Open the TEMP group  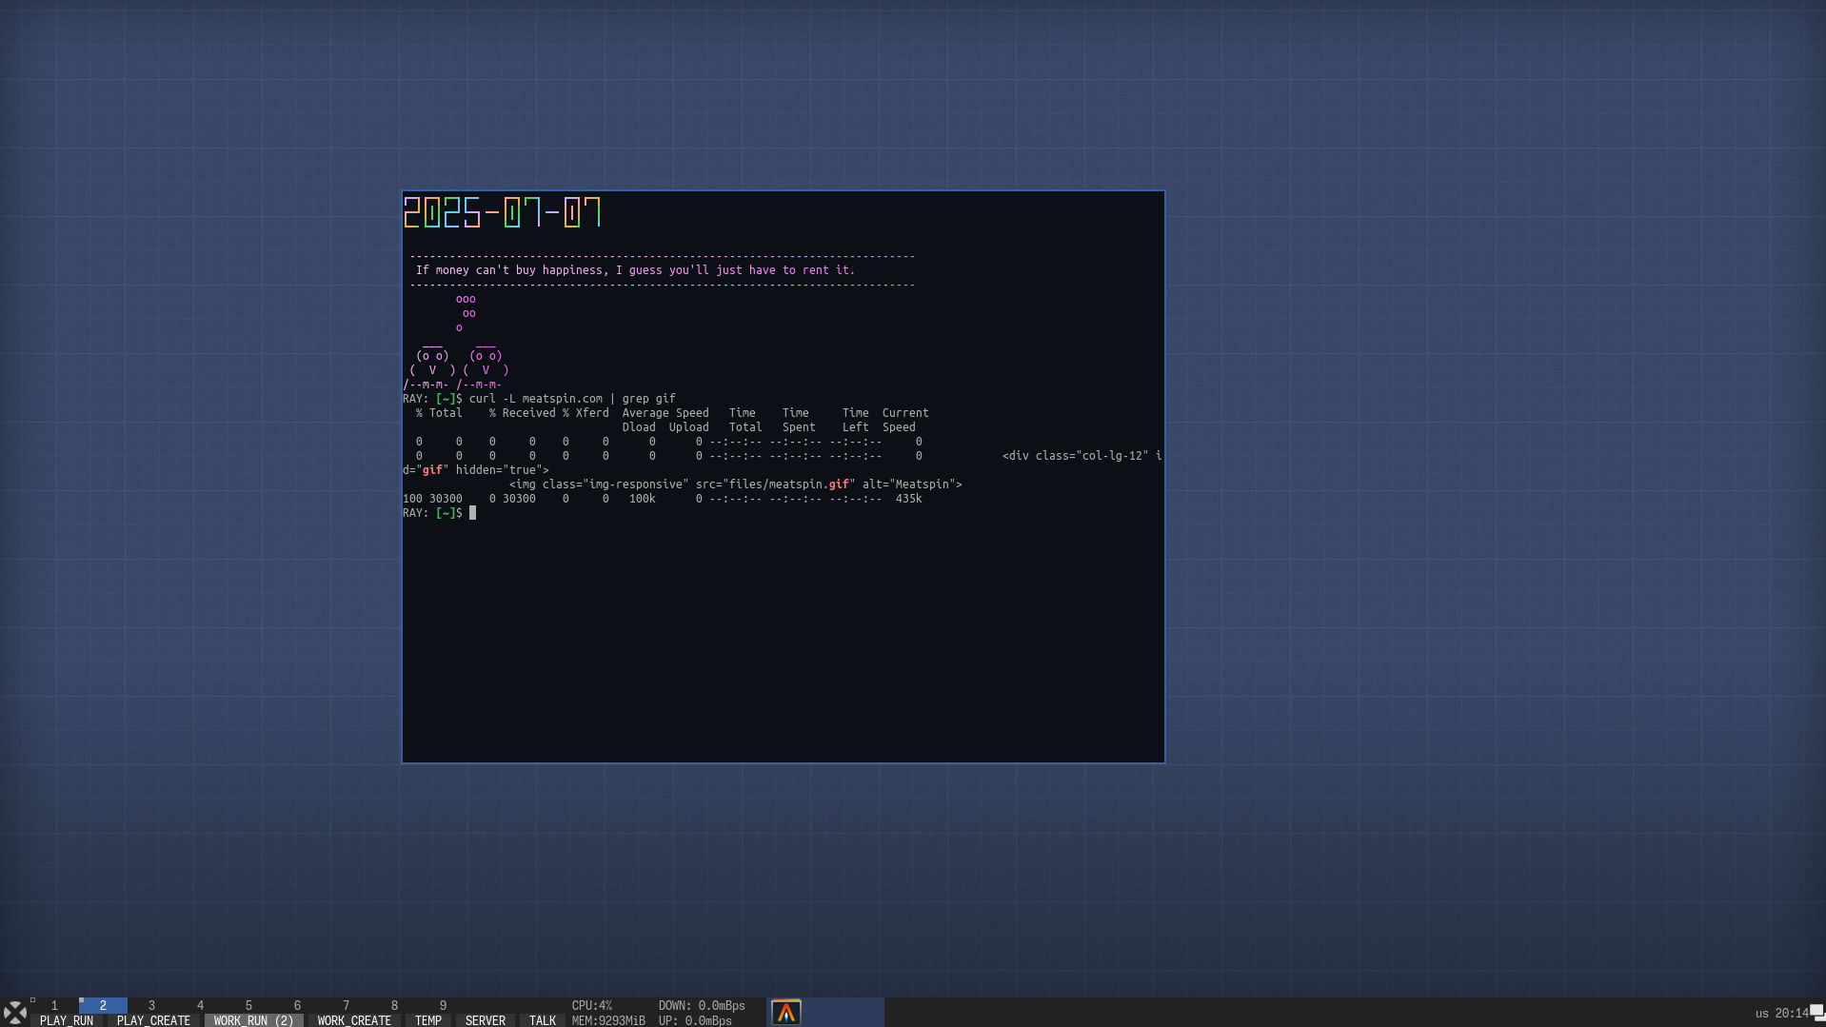(428, 1020)
